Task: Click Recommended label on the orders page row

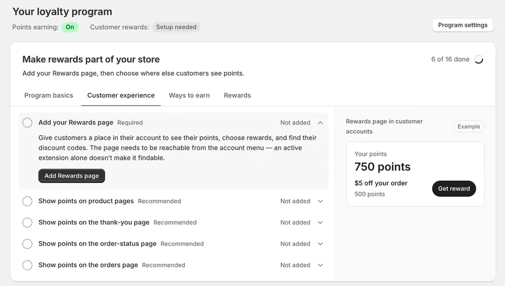Action: click(x=163, y=265)
